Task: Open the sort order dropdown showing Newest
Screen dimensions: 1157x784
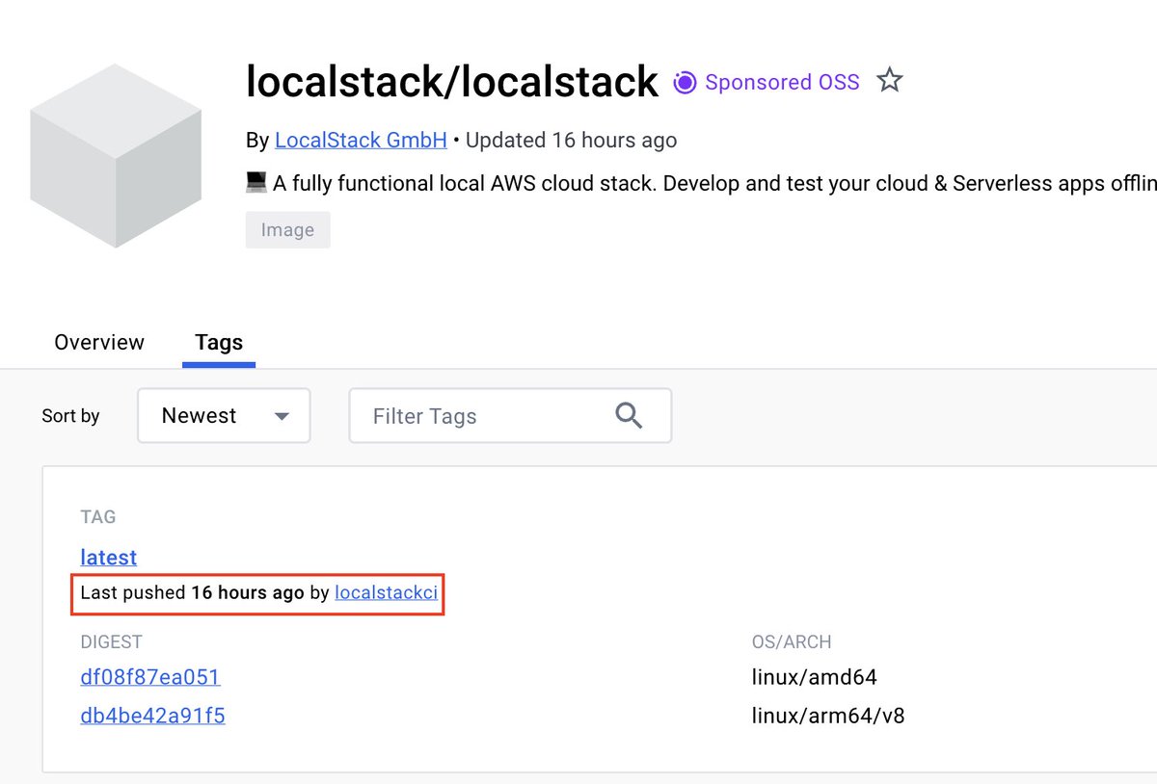Action: click(x=224, y=415)
